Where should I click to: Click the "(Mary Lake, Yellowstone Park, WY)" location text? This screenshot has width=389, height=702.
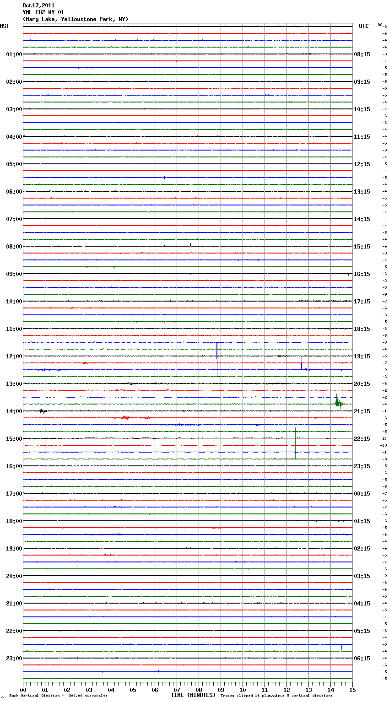[x=76, y=19]
